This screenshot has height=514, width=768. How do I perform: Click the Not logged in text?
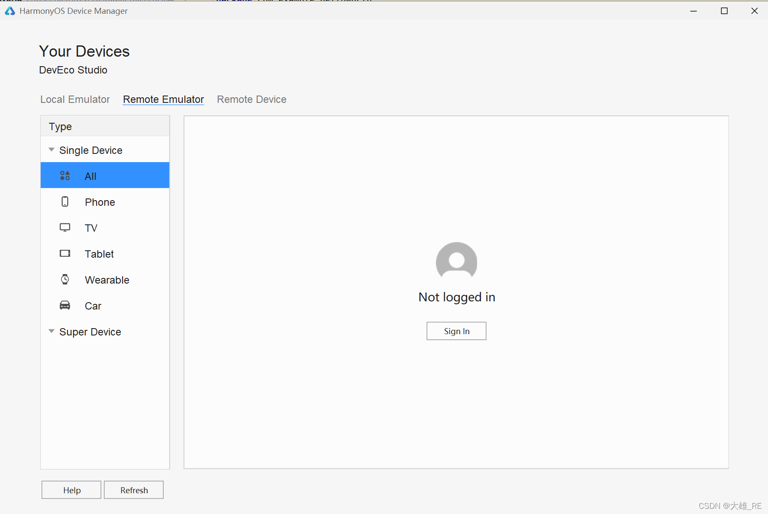pyautogui.click(x=457, y=297)
